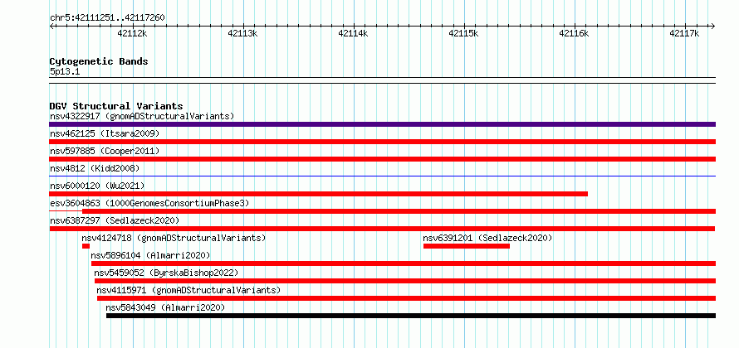Click the red nsv462125 variant bar

[x=382, y=142]
